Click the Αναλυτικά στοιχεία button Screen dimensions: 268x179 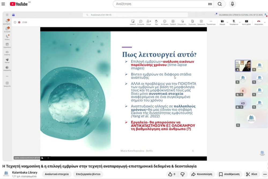(57, 174)
